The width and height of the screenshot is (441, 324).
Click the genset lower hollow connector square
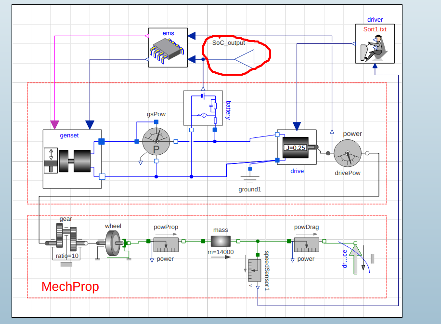coord(102,176)
